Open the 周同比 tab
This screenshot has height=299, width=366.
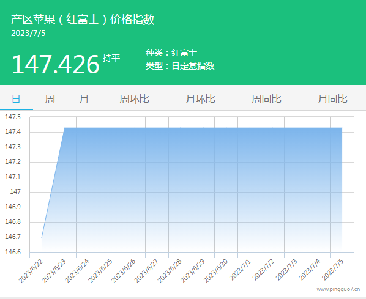(266, 99)
